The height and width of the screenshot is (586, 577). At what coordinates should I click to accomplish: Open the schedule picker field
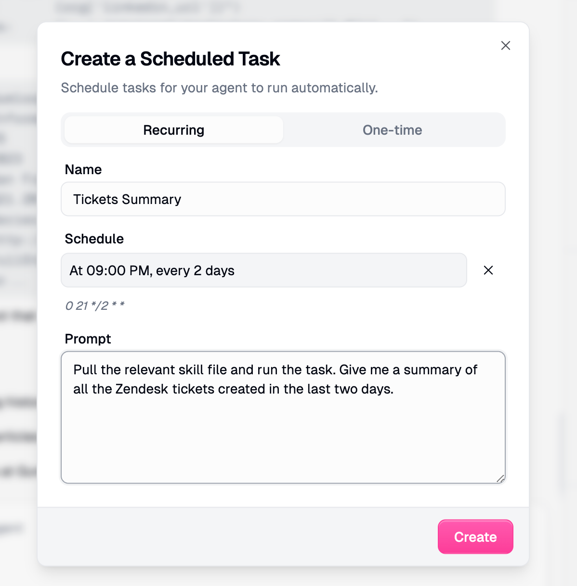263,270
